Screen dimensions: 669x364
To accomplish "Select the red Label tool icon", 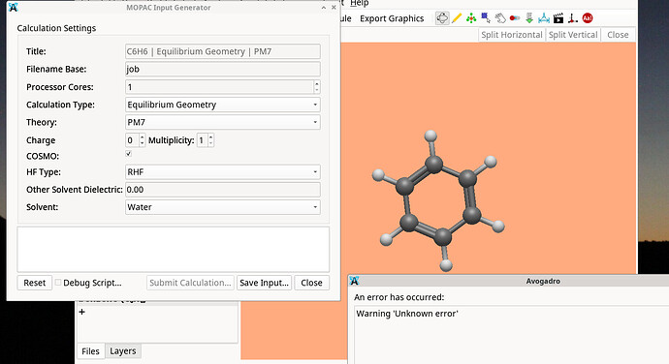I will [588, 18].
